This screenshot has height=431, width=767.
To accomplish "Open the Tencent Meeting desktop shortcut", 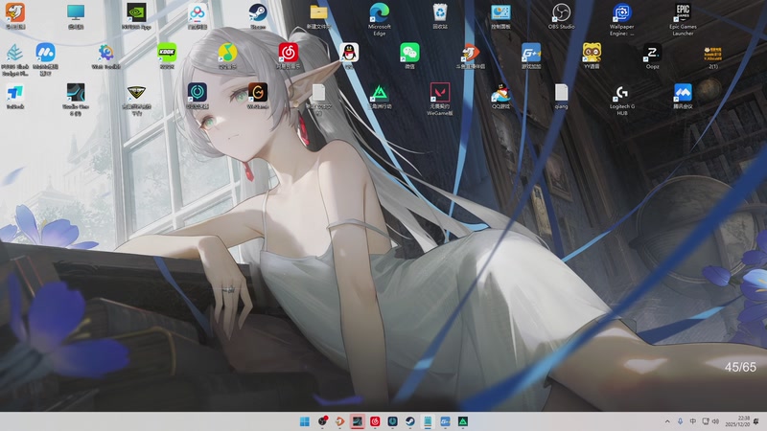I will click(683, 96).
